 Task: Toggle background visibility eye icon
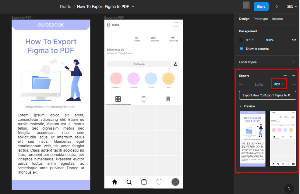tap(294, 40)
